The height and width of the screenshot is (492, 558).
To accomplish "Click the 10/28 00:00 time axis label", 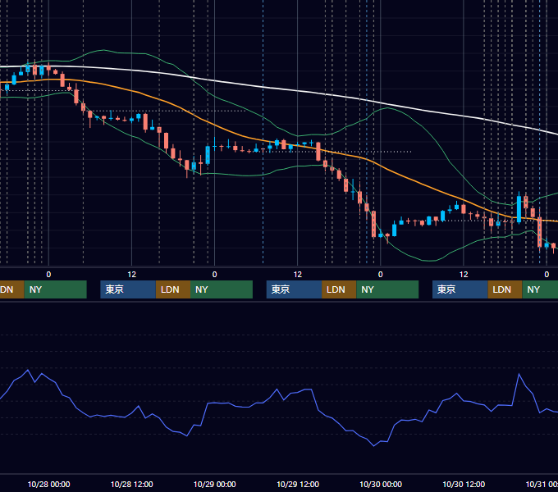I will point(48,484).
